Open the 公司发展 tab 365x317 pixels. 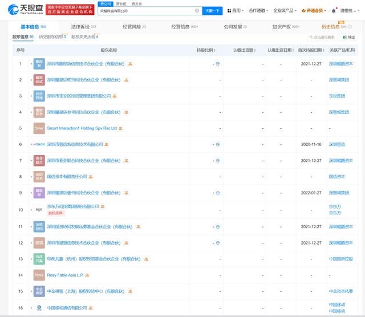click(x=236, y=27)
